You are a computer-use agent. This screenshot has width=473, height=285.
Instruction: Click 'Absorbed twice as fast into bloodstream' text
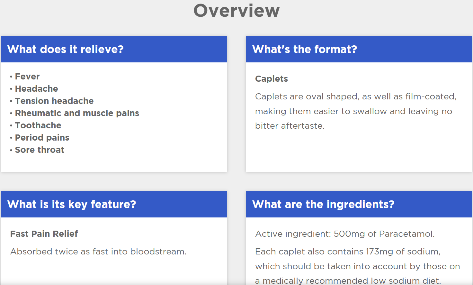[98, 252]
